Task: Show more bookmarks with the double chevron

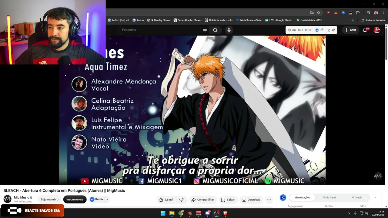Action: point(353,20)
